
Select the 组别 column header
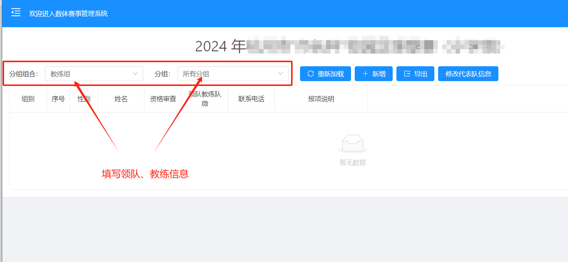point(28,99)
